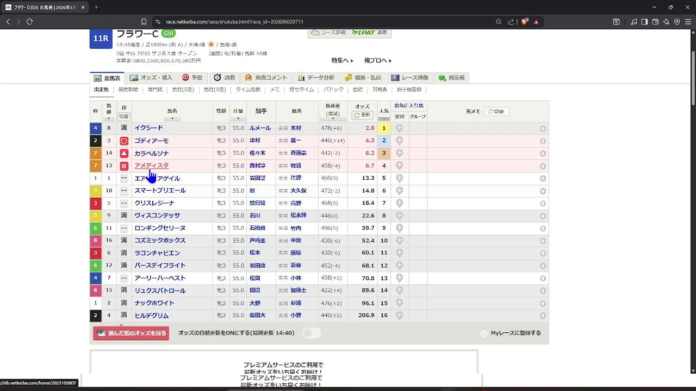
Task: Add ゴディアーモ to favorites with plus icon
Action: coord(399,141)
